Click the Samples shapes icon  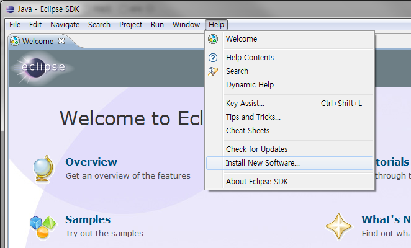coord(43,228)
